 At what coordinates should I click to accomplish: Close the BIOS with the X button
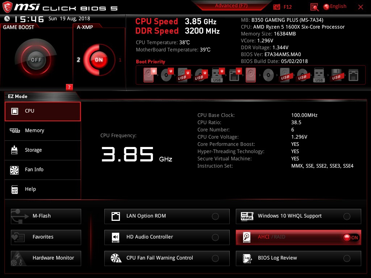[360, 7]
